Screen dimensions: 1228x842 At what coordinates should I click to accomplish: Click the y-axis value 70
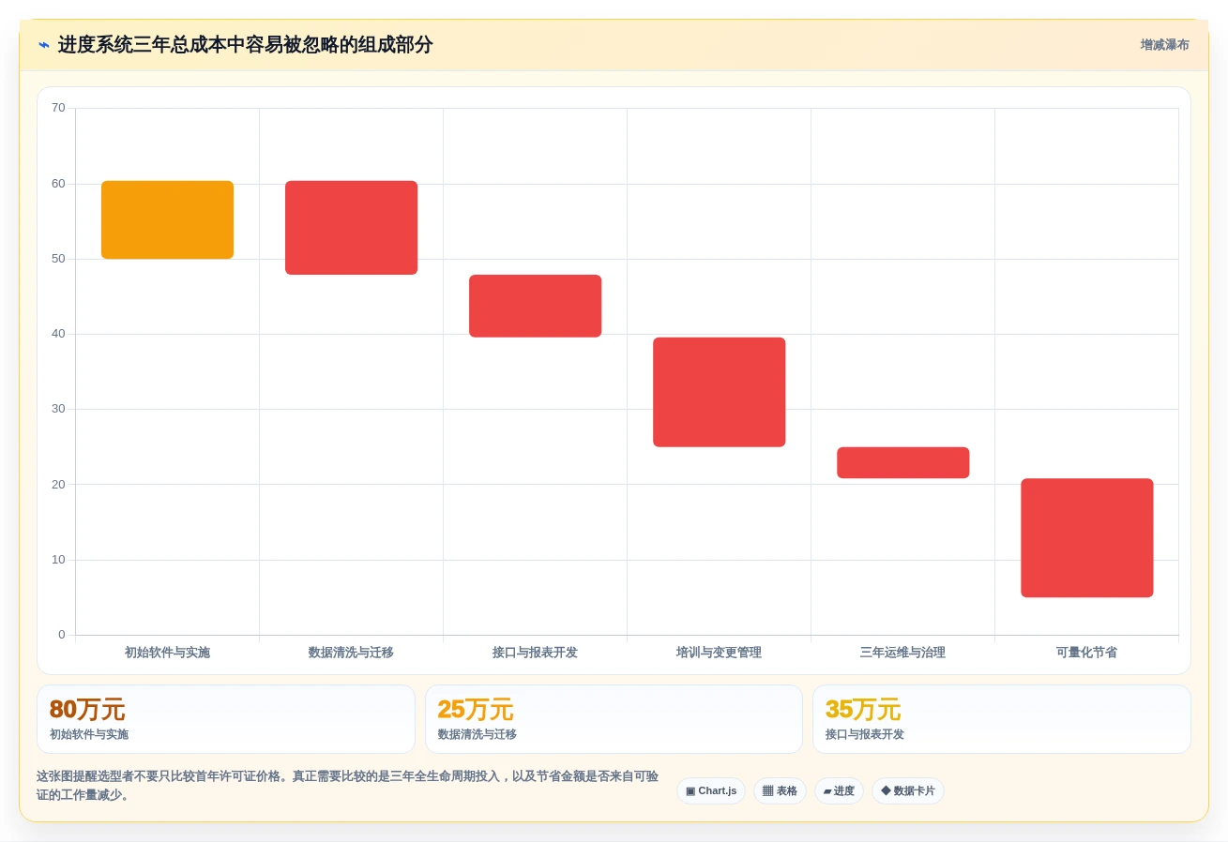(58, 108)
